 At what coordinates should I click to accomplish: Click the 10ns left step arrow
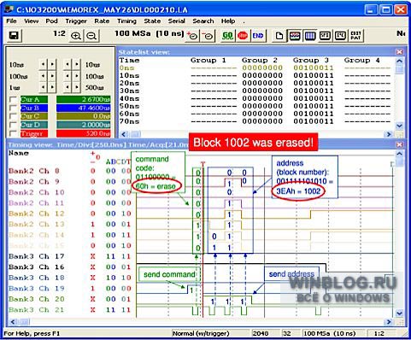click(x=43, y=65)
